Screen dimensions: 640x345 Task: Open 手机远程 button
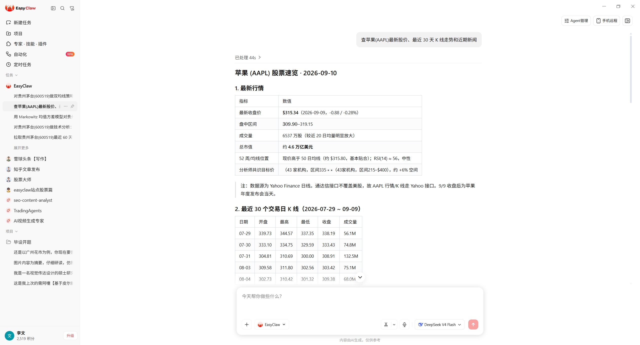pos(606,21)
